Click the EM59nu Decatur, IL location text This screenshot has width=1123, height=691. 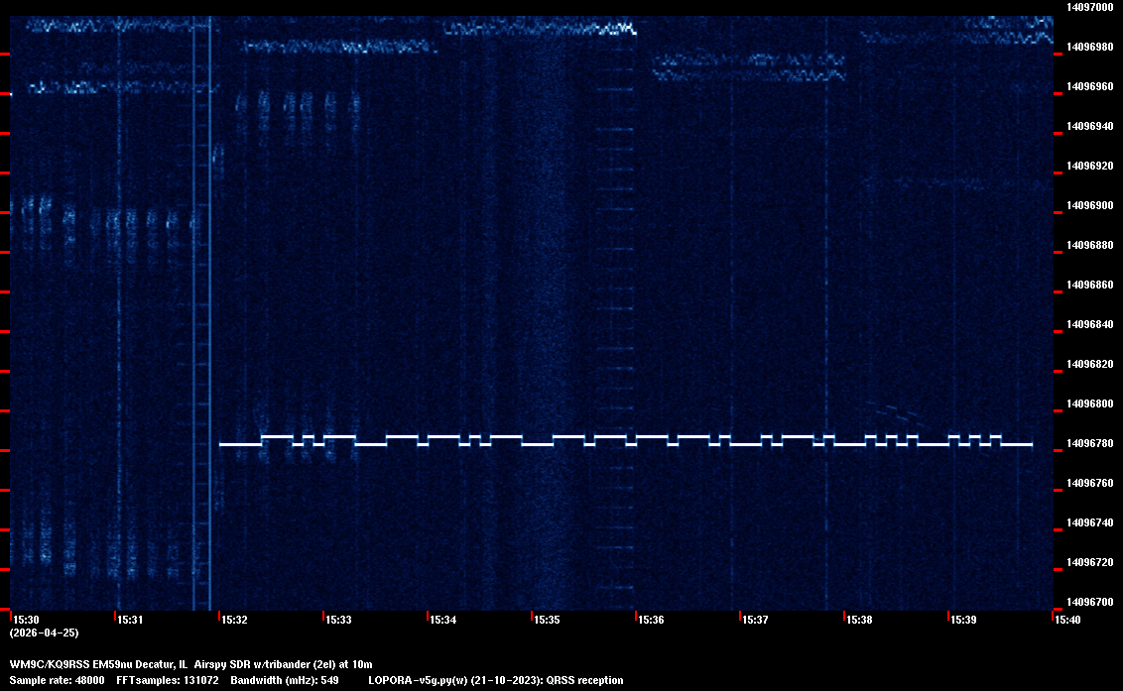point(139,664)
